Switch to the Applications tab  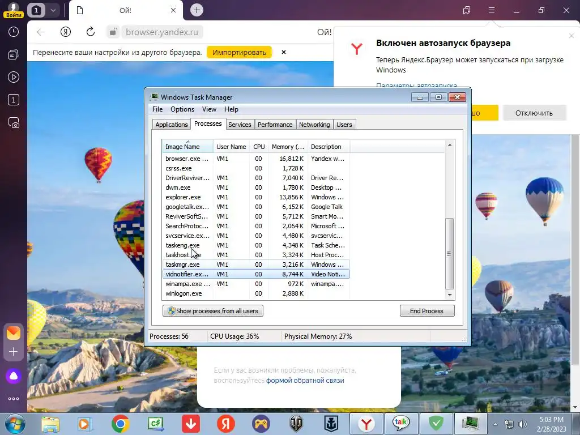(172, 125)
